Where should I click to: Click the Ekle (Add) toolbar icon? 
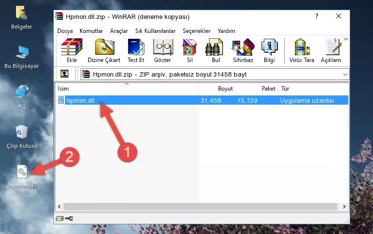pyautogui.click(x=72, y=50)
